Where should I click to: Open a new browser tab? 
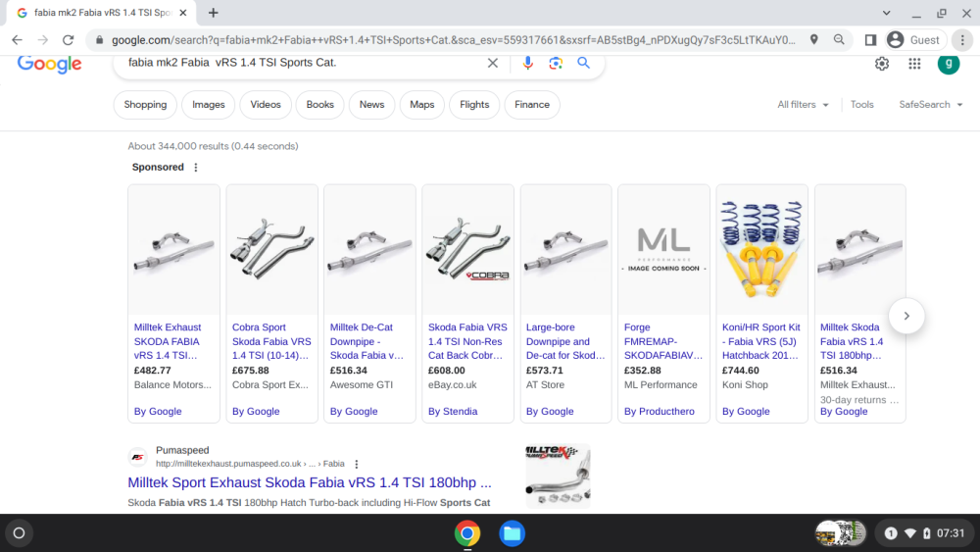pyautogui.click(x=213, y=13)
